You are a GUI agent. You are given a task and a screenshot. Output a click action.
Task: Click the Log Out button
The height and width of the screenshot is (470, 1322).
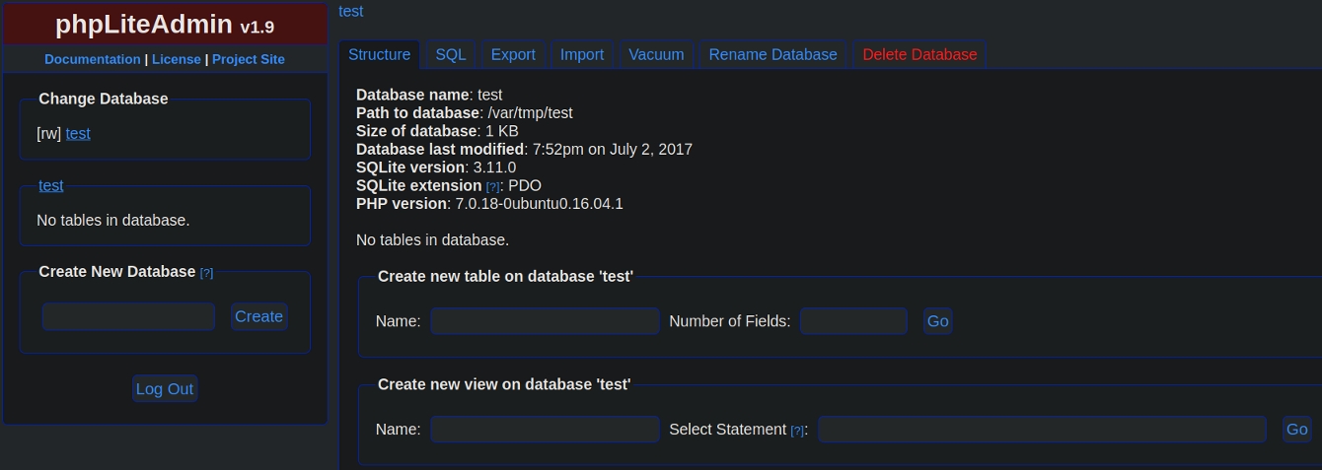pos(165,389)
